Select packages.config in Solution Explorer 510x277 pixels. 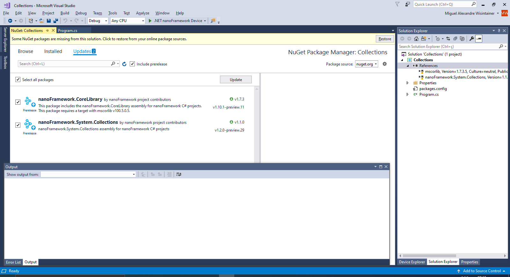(x=433, y=89)
